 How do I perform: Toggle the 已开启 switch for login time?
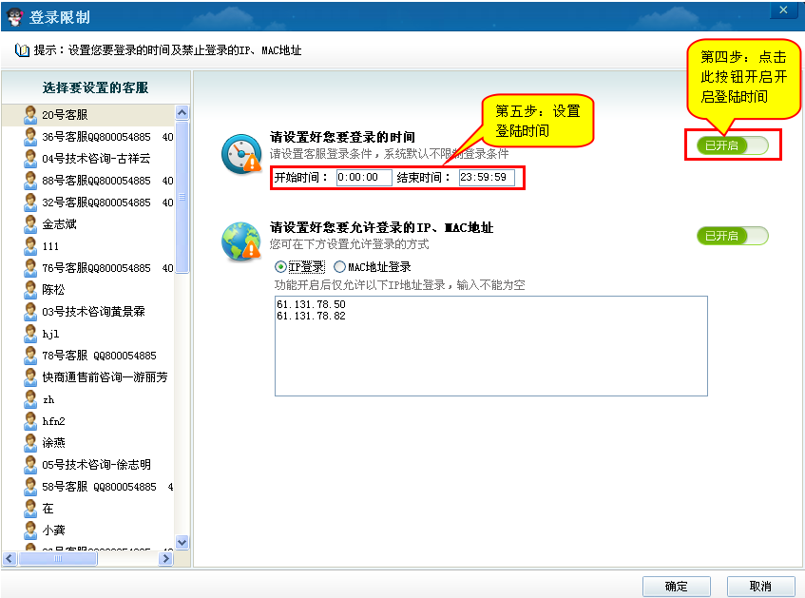732,145
